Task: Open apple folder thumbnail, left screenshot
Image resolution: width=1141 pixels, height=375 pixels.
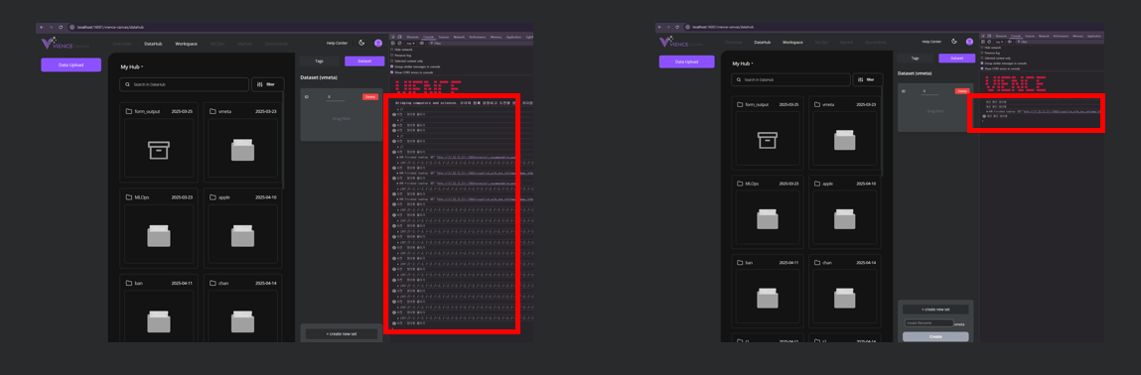Action: [242, 235]
